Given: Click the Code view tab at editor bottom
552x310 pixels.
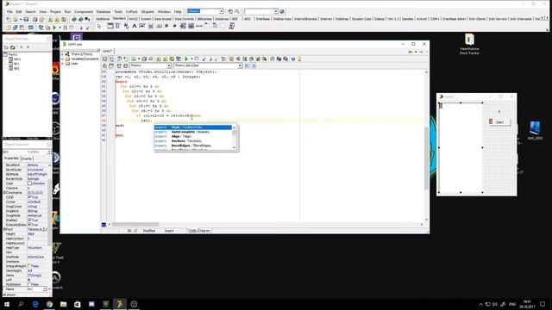Looking at the screenshot, I should tap(192, 231).
